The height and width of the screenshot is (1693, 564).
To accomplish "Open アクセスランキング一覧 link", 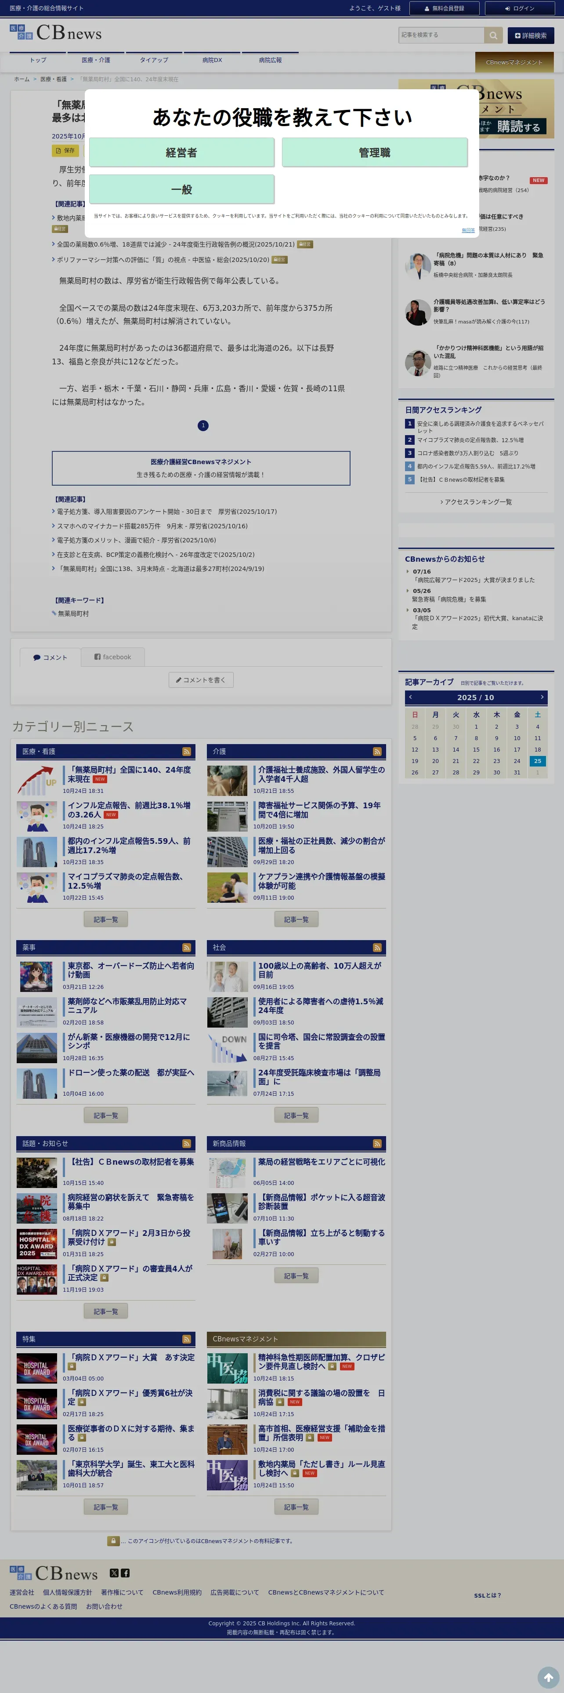I will pyautogui.click(x=476, y=501).
